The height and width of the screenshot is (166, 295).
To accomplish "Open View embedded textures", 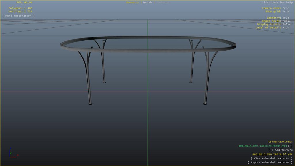I will coord(272,158).
